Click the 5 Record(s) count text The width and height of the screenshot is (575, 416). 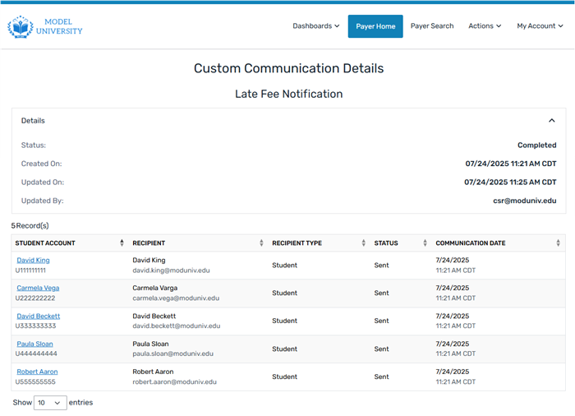pos(30,225)
